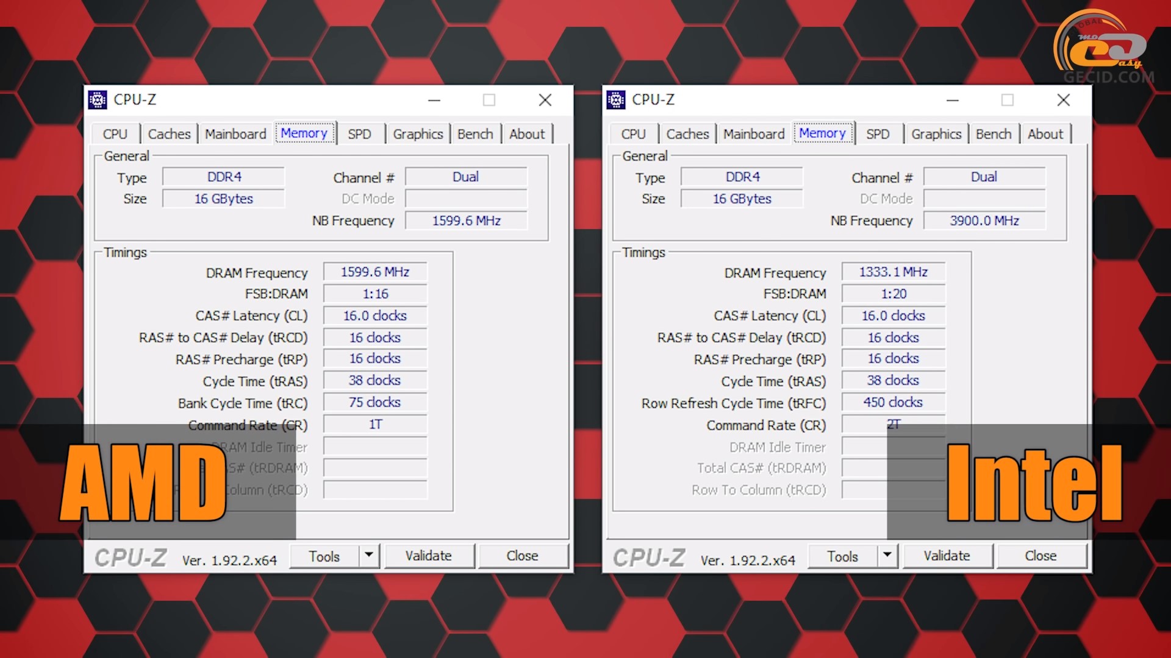Screen dimensions: 1171x658
Task: Click Dual channel field in Intel window
Action: coord(984,177)
